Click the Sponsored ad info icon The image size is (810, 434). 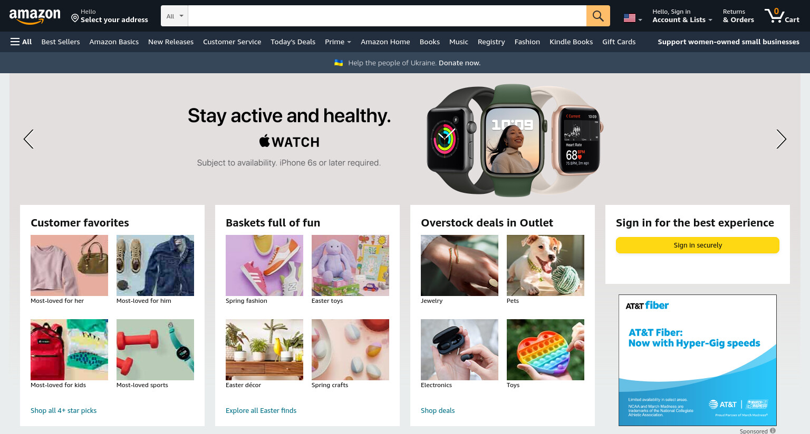773,431
